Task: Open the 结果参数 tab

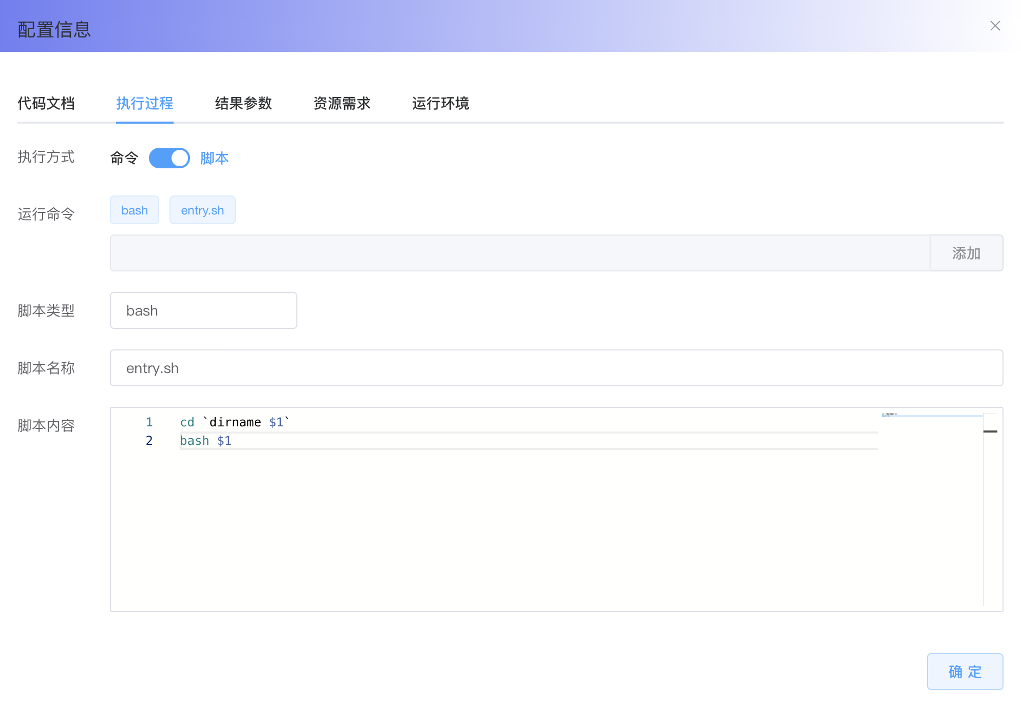Action: coord(243,103)
